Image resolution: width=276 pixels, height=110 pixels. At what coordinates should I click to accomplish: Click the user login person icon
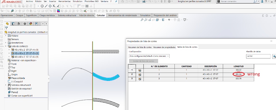coord(262,1)
